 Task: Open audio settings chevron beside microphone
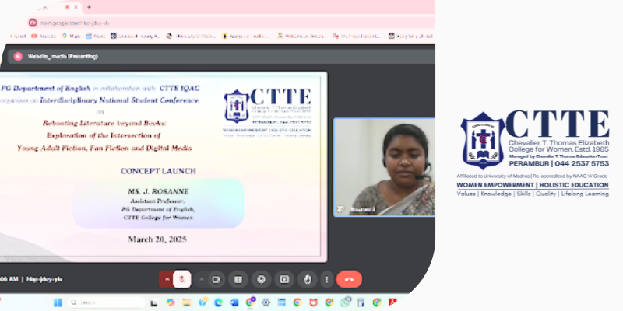pyautogui.click(x=167, y=279)
